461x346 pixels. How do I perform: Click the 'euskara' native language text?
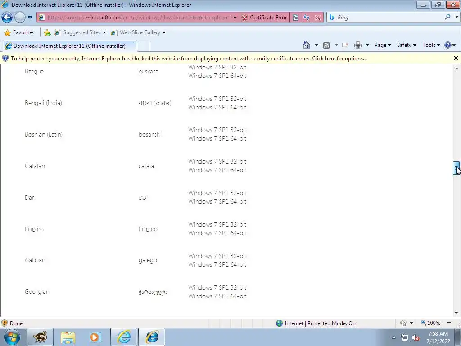point(149,72)
